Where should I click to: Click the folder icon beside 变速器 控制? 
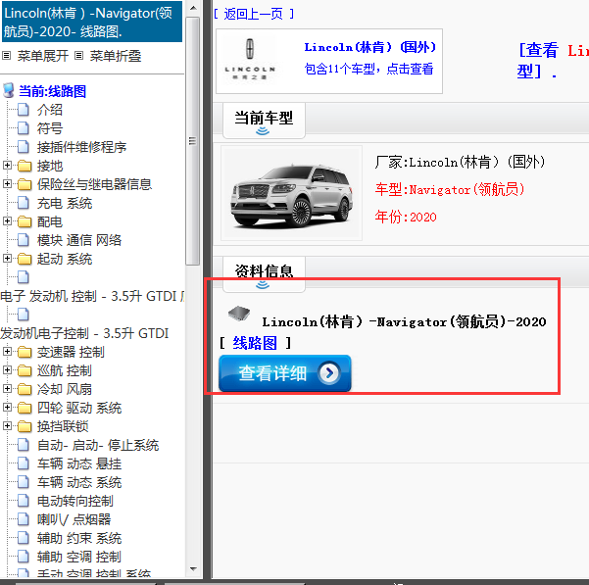pos(25,352)
